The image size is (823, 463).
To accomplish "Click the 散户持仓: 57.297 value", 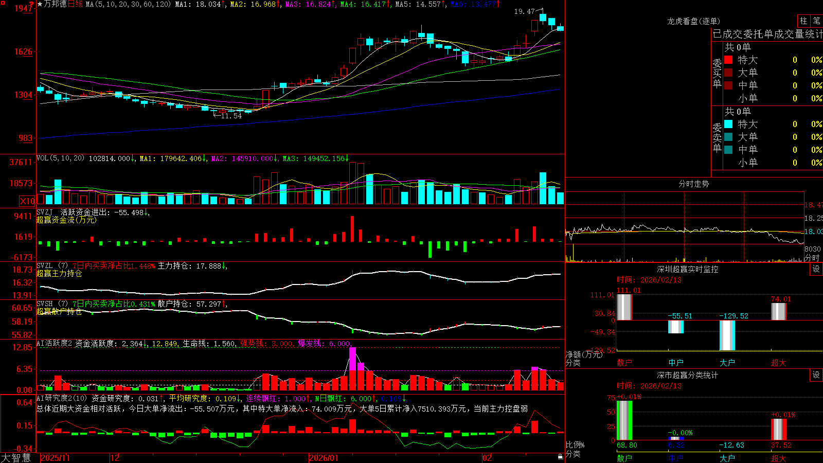I will pos(192,304).
